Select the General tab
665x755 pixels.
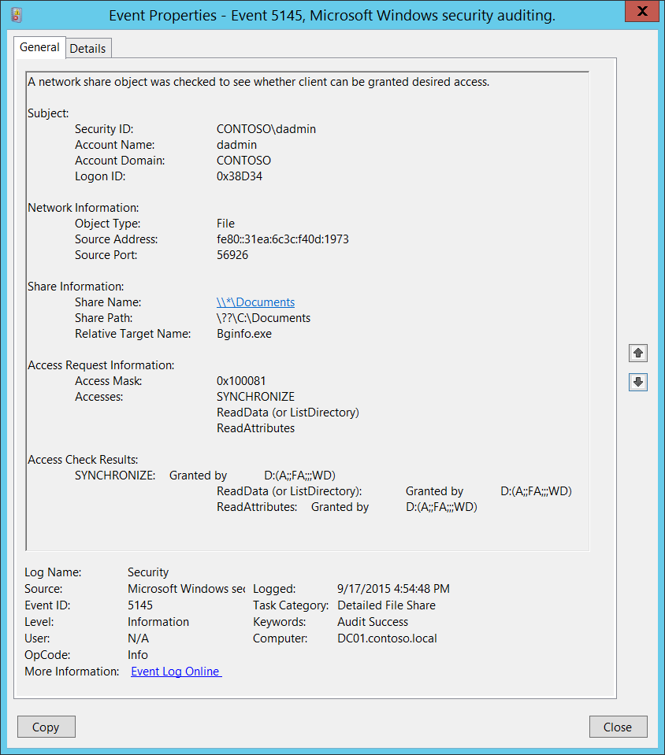coord(39,47)
